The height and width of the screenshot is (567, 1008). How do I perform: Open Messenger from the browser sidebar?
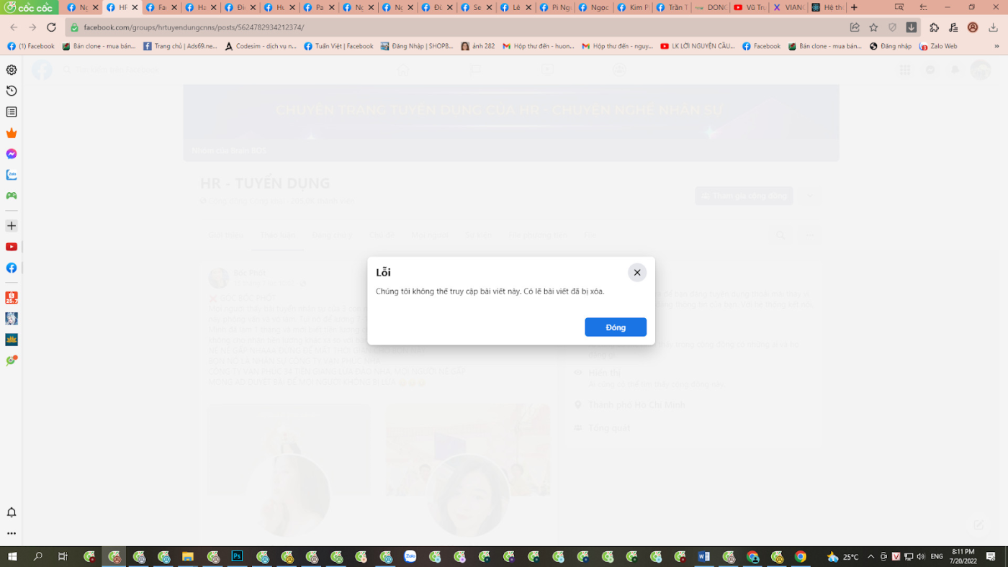12,154
